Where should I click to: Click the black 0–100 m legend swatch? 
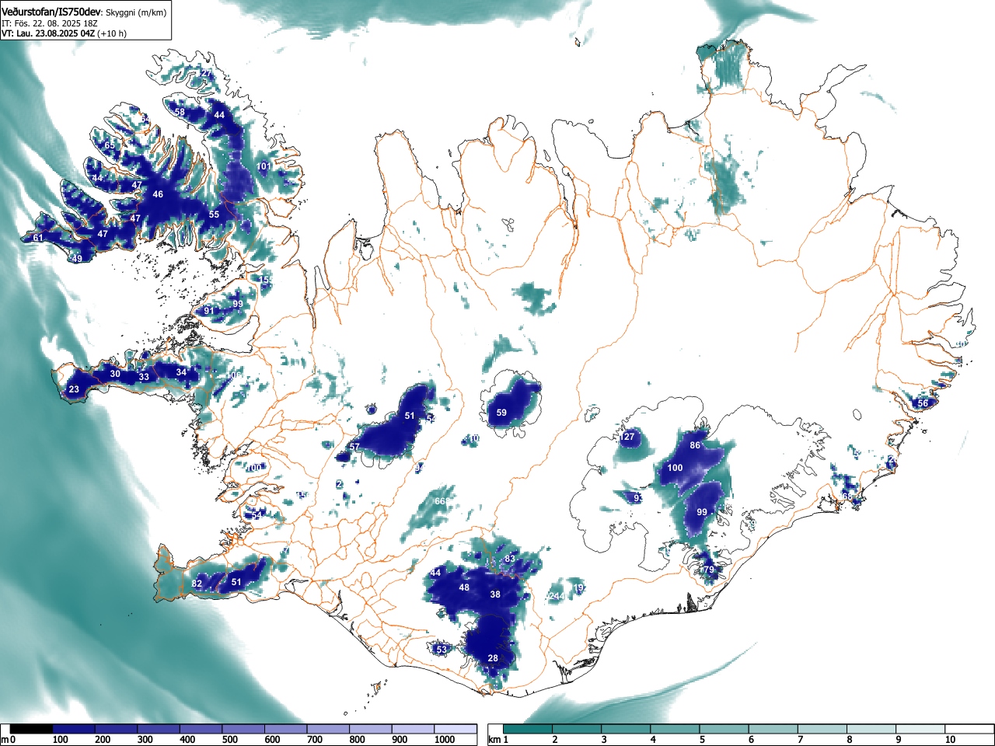pos(31,729)
